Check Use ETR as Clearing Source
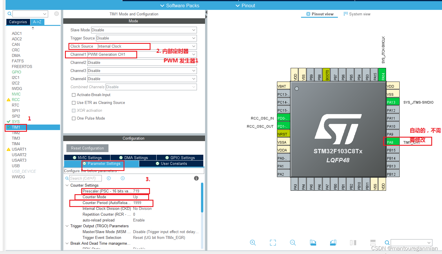This screenshot has width=442, height=254. (74, 103)
